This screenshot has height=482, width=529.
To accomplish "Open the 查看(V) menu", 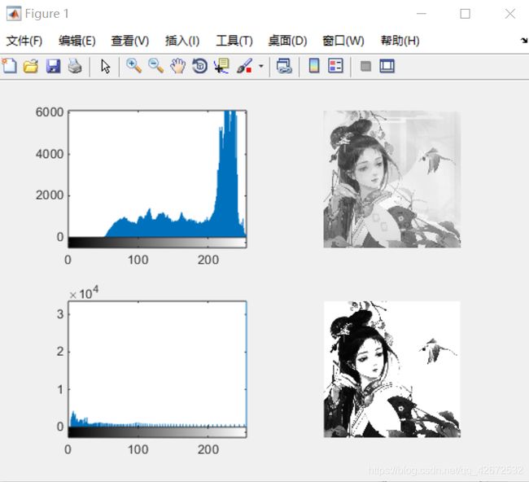I will point(130,41).
